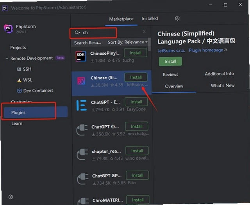Click the chapter_reader plugin plug icon
The width and height of the screenshot is (250, 205).
pos(82,155)
